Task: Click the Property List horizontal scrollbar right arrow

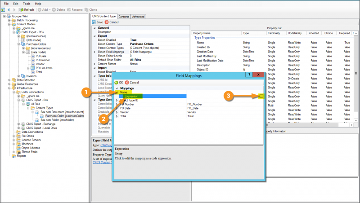Action: pos(351,125)
